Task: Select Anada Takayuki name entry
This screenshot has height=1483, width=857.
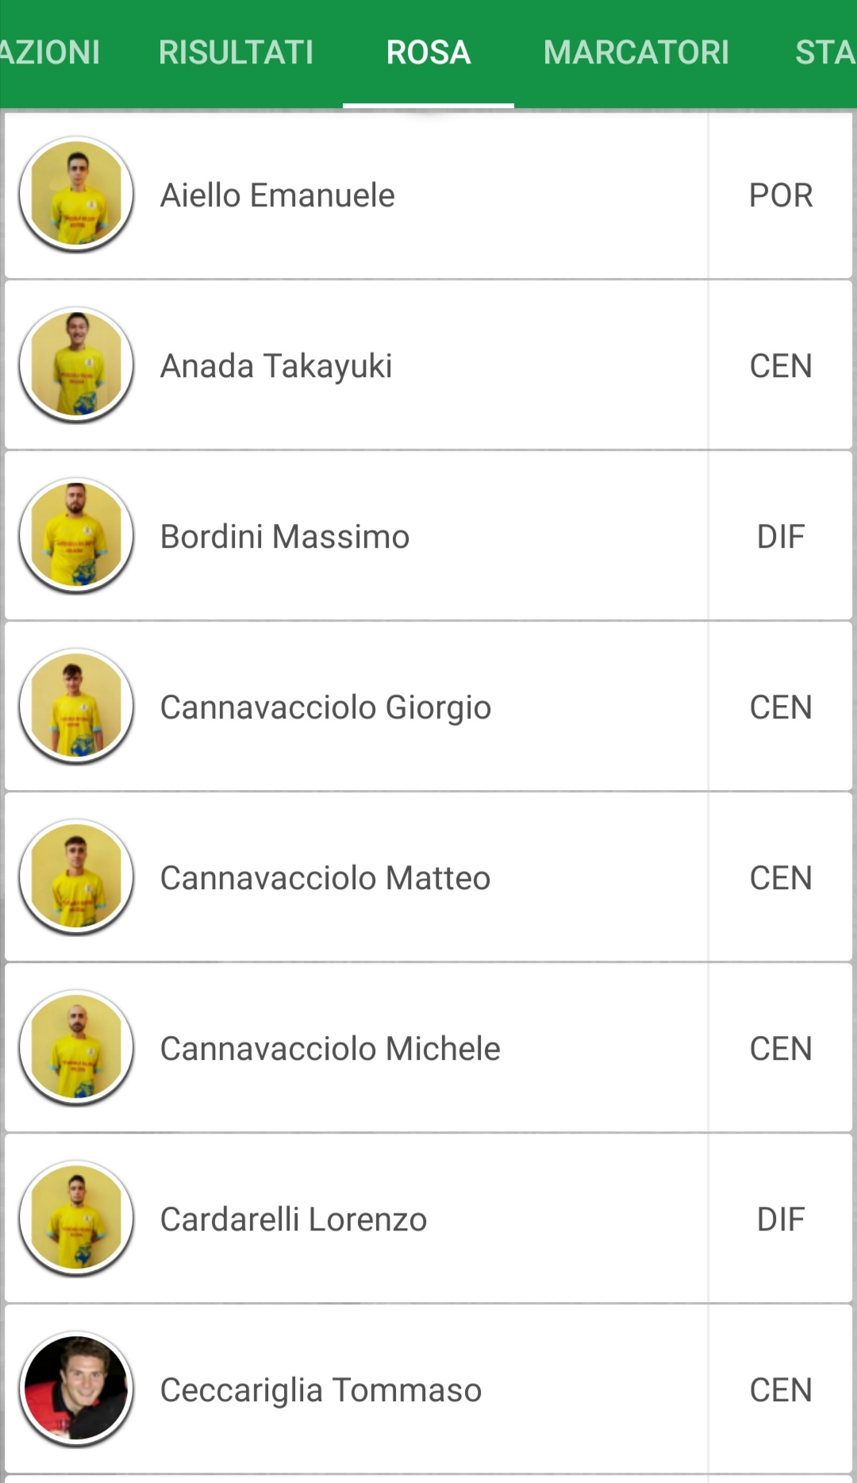Action: coord(276,366)
